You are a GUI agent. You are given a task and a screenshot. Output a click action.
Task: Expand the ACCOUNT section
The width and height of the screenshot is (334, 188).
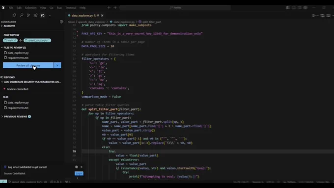coord(8,26)
